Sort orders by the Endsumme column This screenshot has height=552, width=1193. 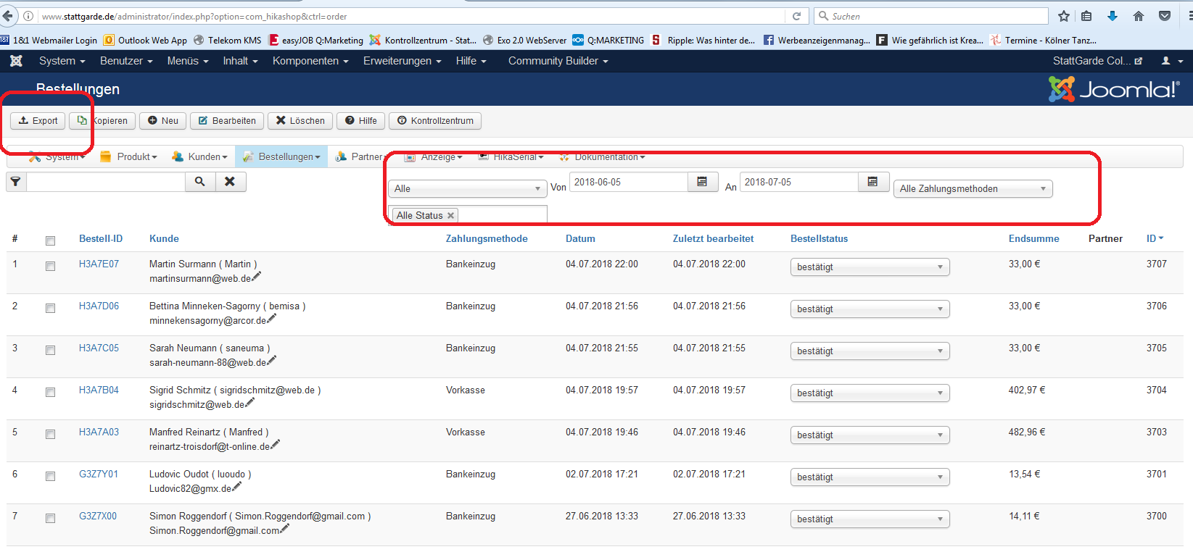(1033, 238)
